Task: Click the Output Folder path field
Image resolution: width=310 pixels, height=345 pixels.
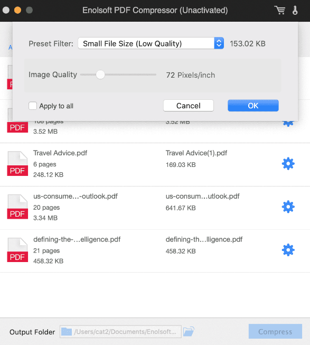Action: [120, 332]
